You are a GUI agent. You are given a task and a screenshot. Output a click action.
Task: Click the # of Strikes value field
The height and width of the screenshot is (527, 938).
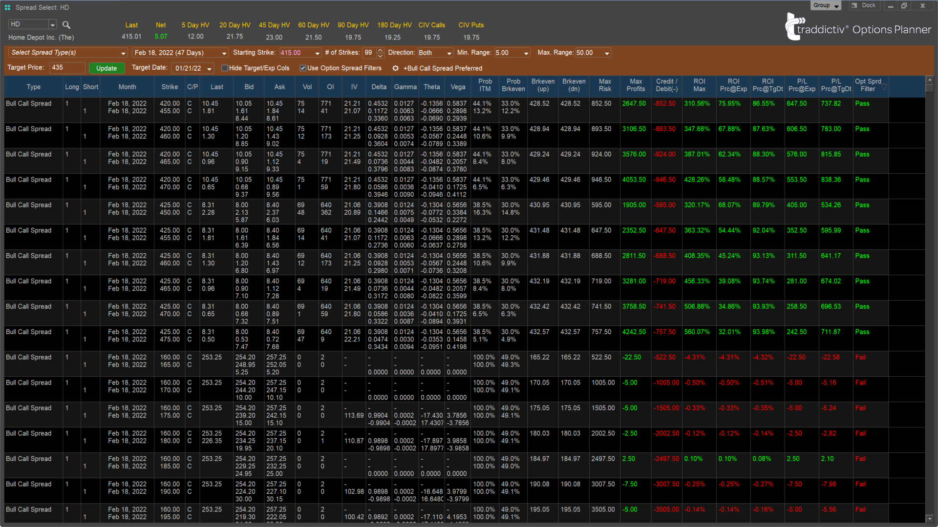[369, 53]
